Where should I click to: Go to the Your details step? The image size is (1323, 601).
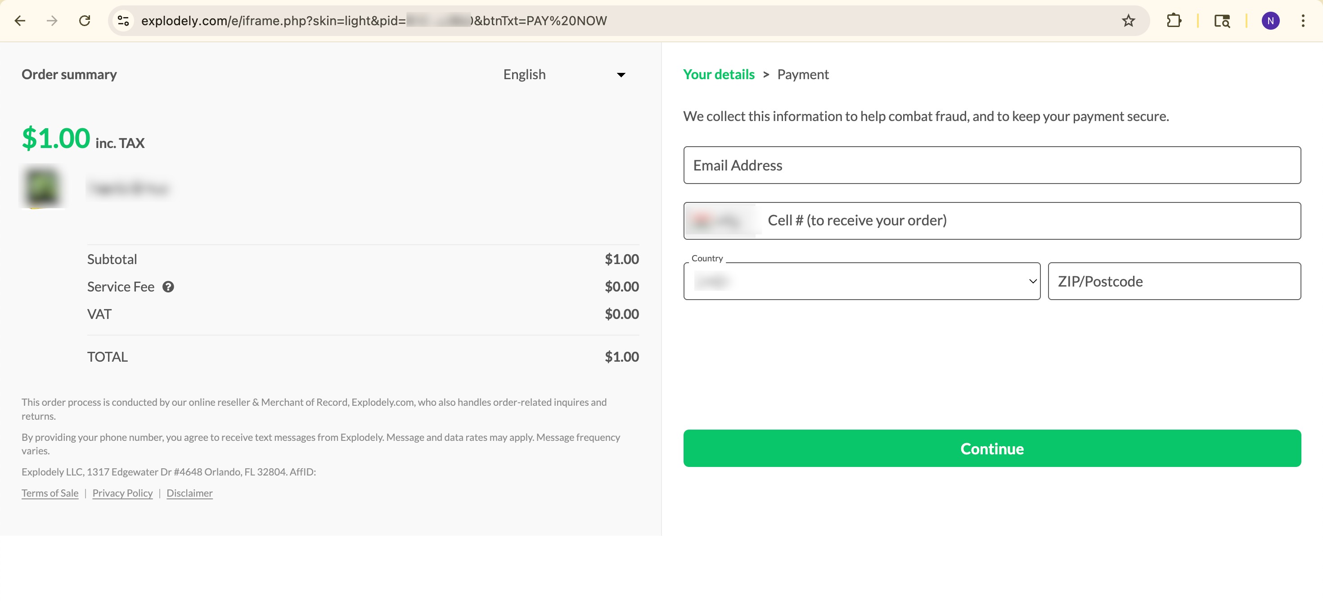tap(719, 74)
